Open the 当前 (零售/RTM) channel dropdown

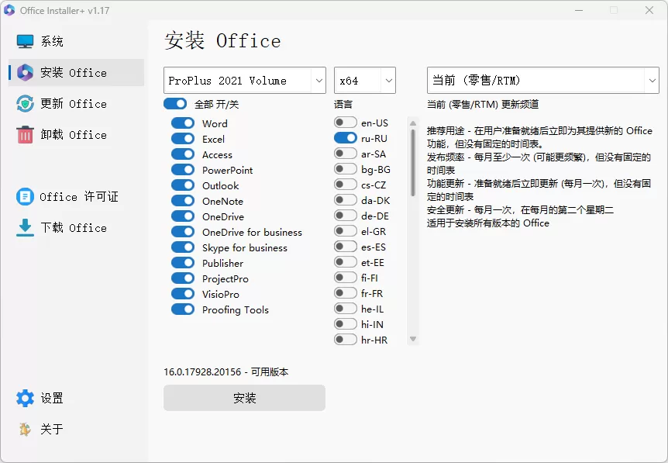click(542, 80)
